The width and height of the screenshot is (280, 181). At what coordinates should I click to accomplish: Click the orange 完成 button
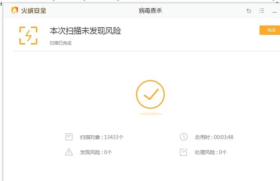click(270, 30)
